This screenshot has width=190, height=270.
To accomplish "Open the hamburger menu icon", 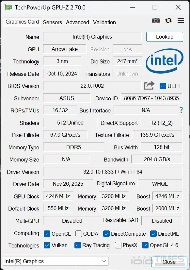I will point(181,21).
